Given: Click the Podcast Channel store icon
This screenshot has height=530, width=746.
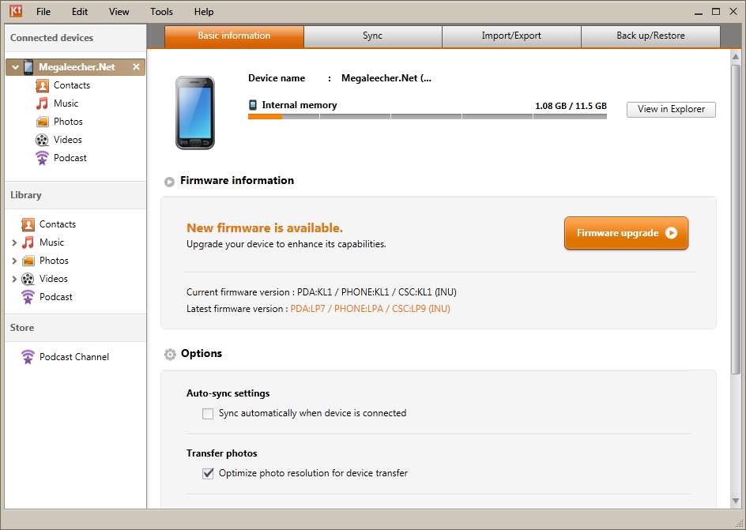Looking at the screenshot, I should tap(28, 357).
